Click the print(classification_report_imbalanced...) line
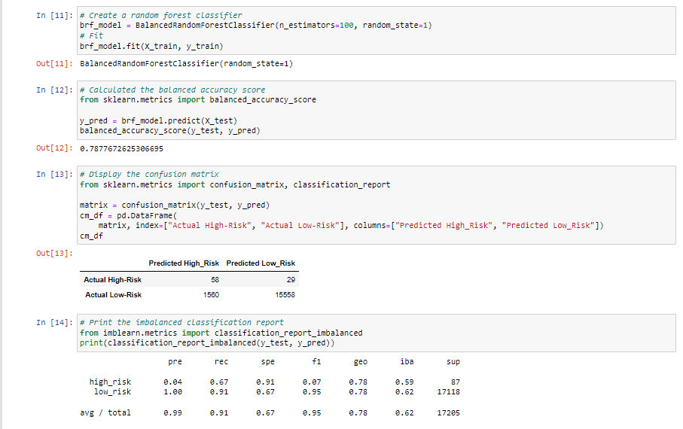Viewport: 683px width, 429px height. coord(207,342)
